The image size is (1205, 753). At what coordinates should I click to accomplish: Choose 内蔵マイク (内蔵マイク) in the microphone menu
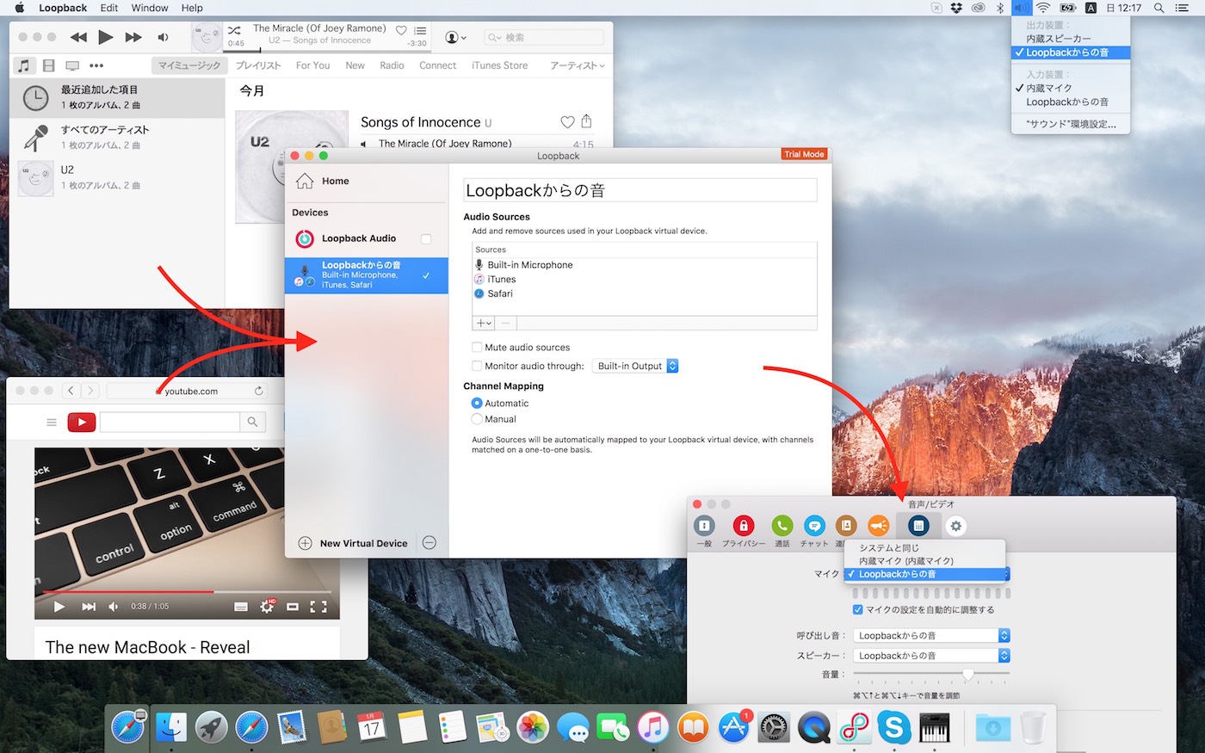click(x=925, y=561)
